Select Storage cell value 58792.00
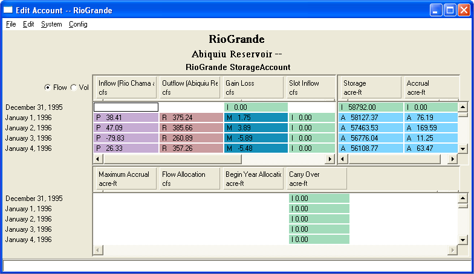The height and width of the screenshot is (274, 474). (371, 107)
